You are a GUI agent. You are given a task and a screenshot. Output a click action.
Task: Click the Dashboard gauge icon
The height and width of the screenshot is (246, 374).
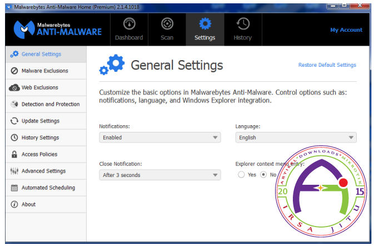point(129,24)
